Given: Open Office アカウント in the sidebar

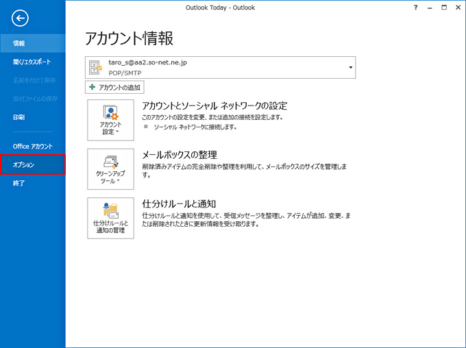Looking at the screenshot, I should (32, 147).
